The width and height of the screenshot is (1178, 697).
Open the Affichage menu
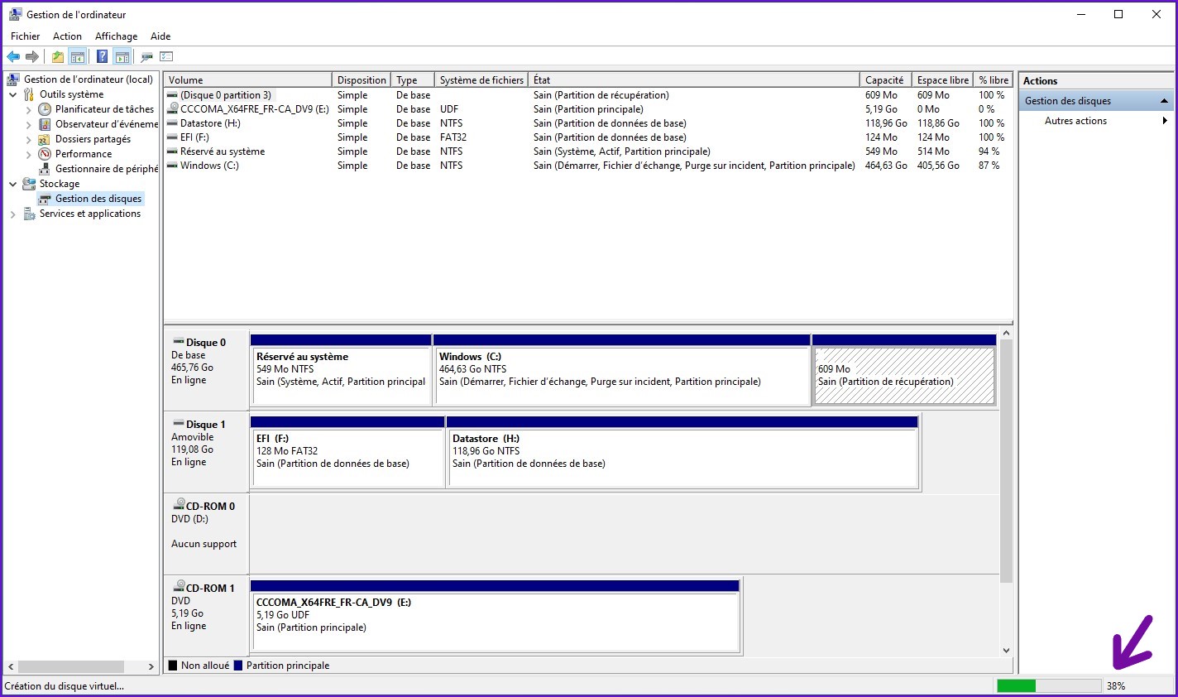click(116, 36)
